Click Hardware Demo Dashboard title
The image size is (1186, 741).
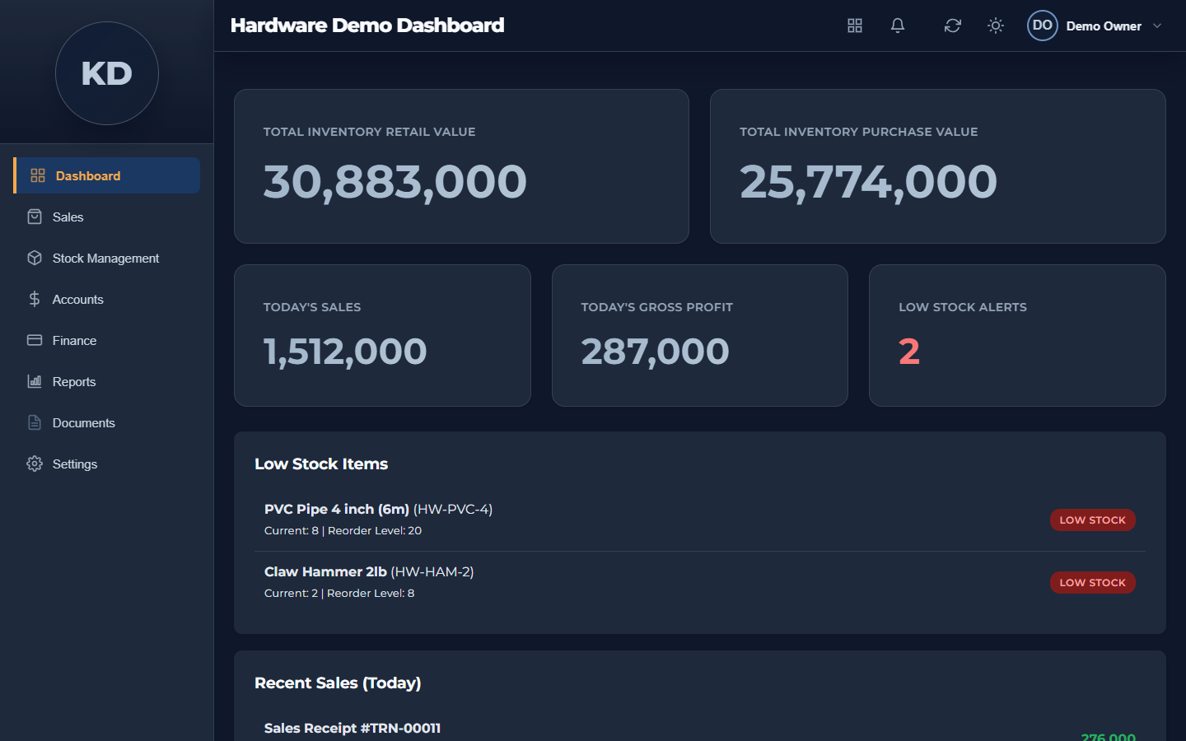click(367, 26)
